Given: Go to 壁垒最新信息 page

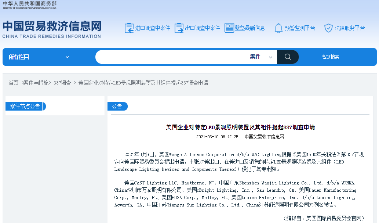Looking at the screenshot, I should tap(250, 28).
